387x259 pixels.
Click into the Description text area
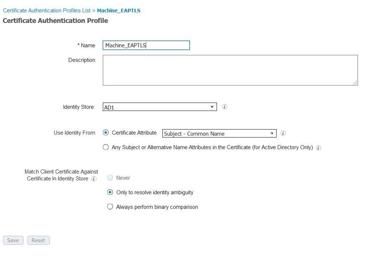tap(230, 70)
